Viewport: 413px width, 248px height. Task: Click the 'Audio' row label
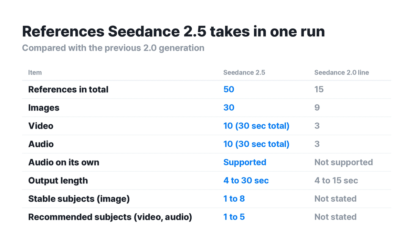click(x=41, y=144)
